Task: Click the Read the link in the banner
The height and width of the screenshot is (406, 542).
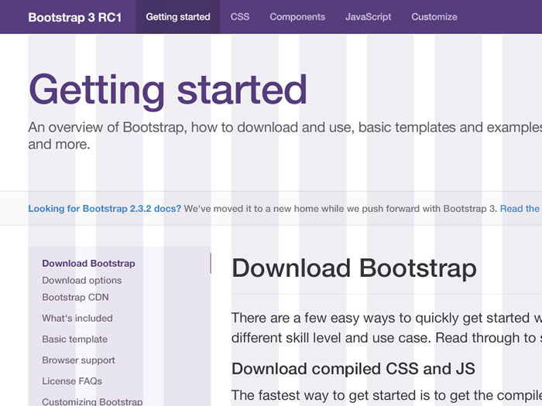Action: click(x=520, y=209)
